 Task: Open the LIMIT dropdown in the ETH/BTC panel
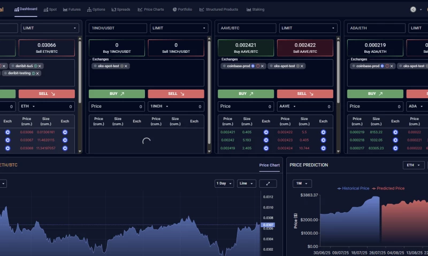point(50,28)
